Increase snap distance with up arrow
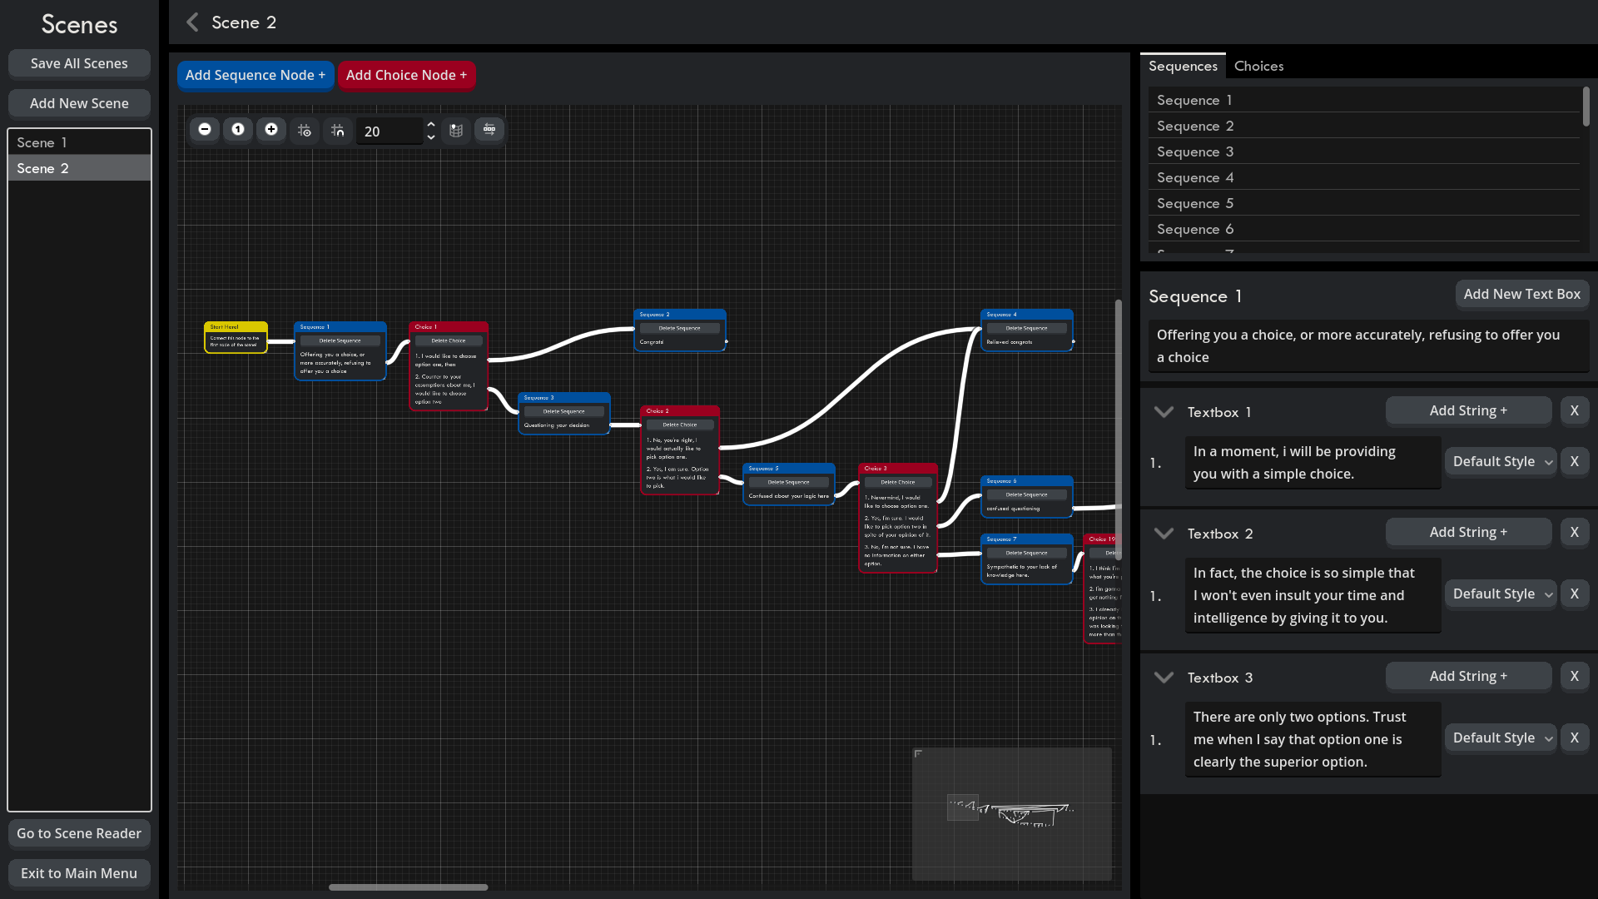 point(431,125)
